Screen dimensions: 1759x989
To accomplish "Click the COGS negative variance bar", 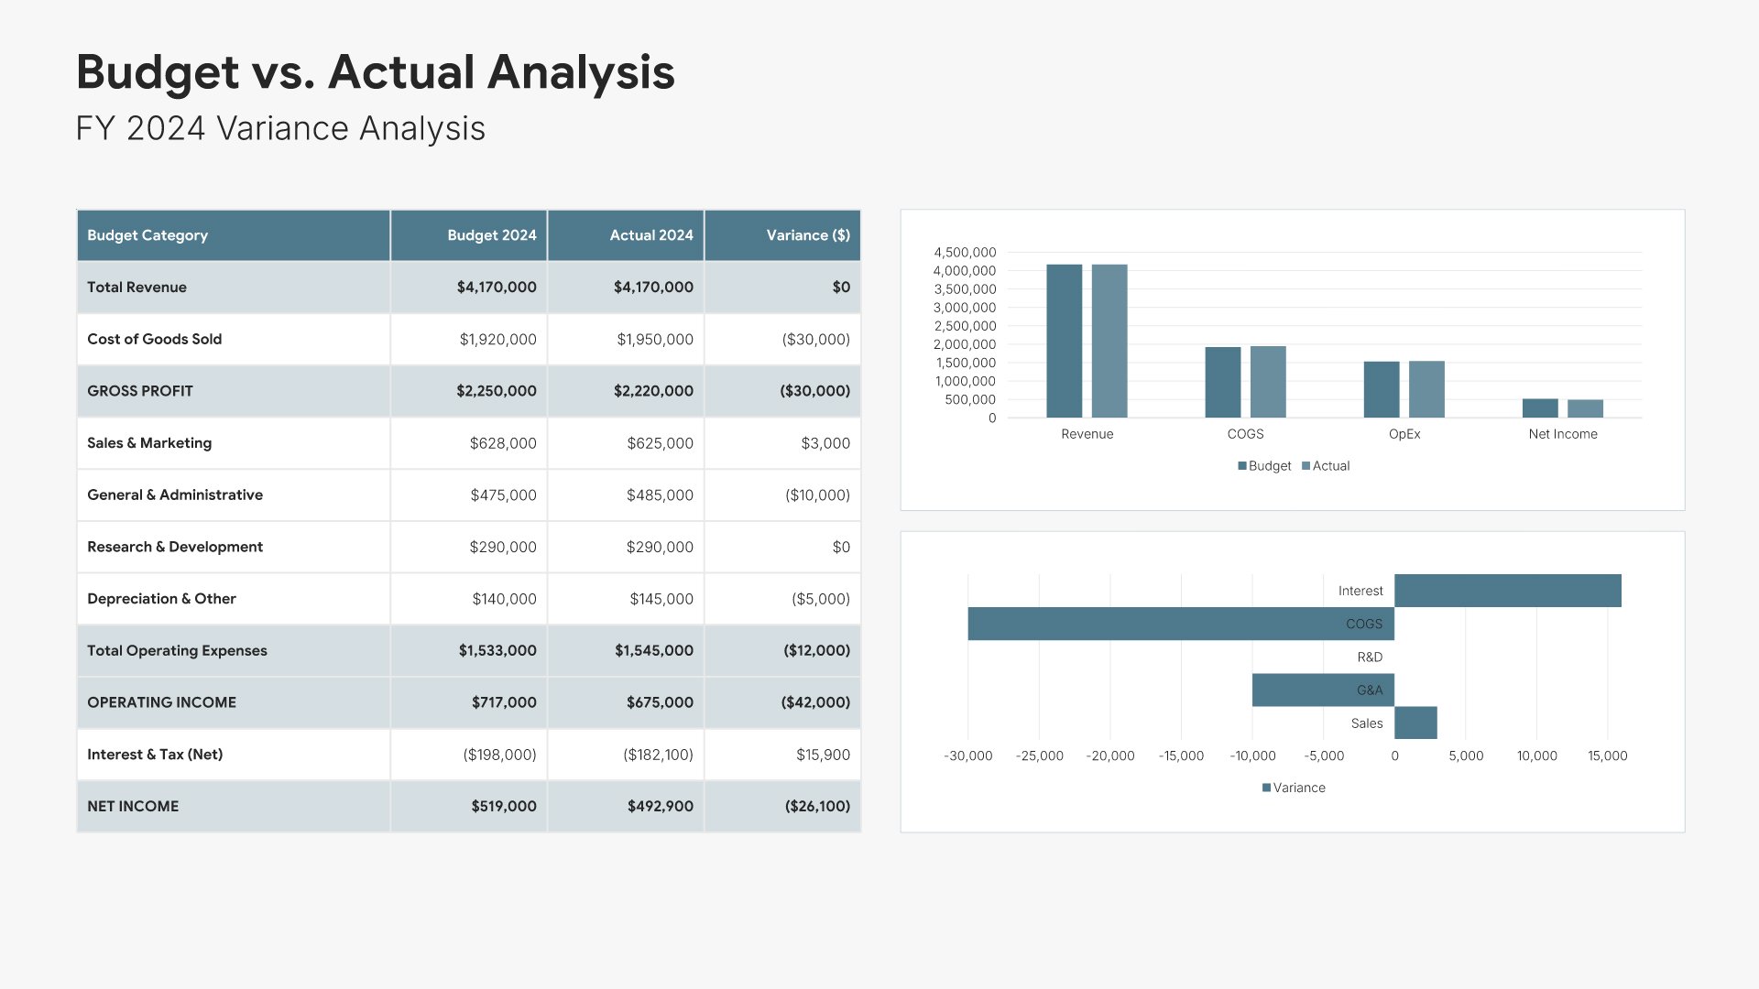I will (x=1180, y=624).
